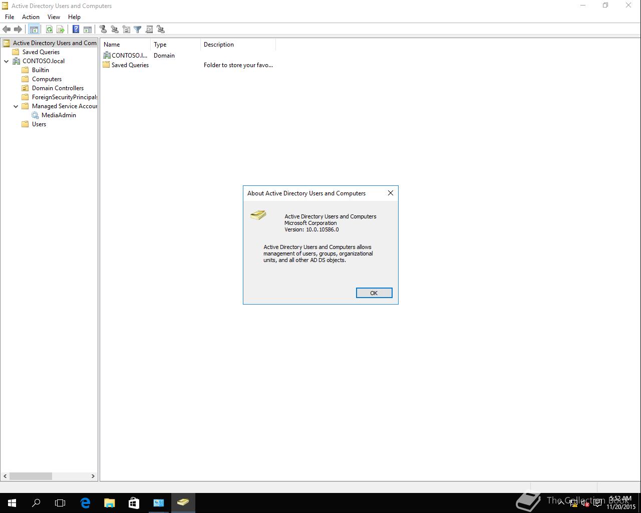Click the left scroll arrow of the tree pane
This screenshot has width=641, height=513.
click(6, 476)
